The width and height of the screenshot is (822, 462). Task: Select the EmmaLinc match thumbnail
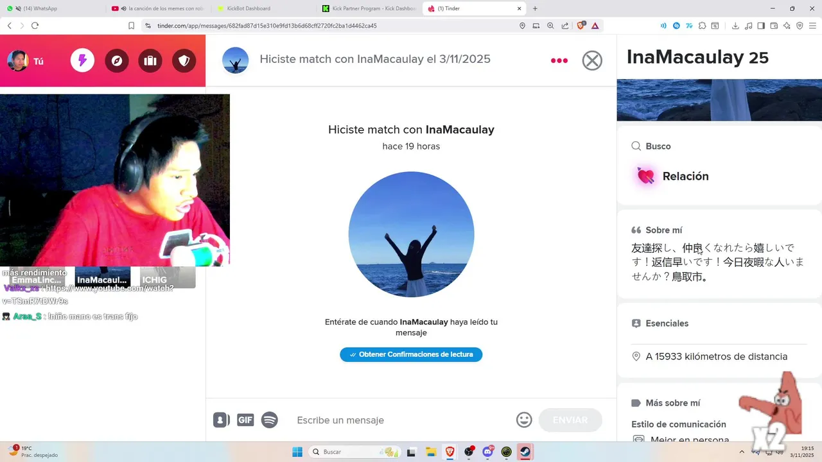pyautogui.click(x=37, y=277)
